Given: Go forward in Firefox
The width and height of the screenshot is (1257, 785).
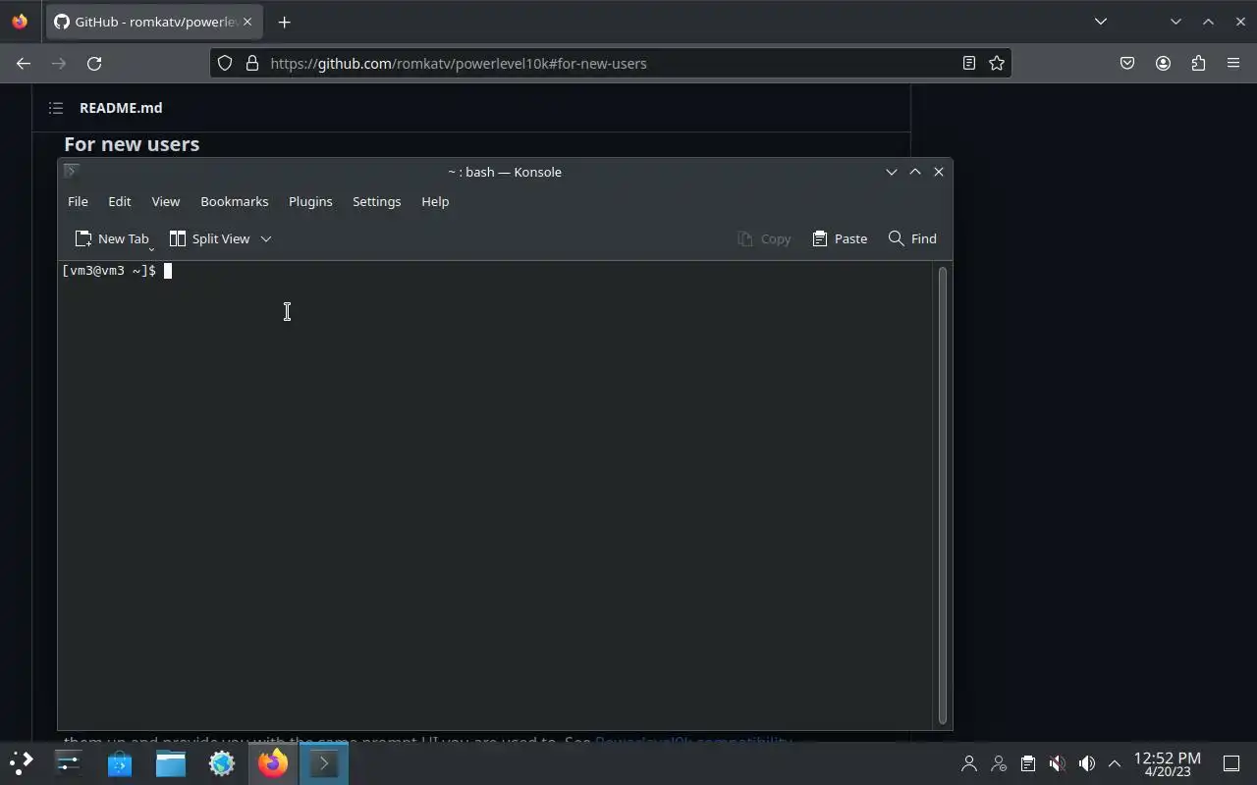Looking at the screenshot, I should pyautogui.click(x=59, y=63).
